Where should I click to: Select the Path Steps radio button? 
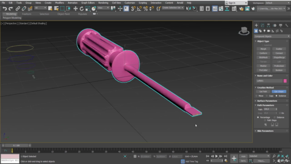click(265, 120)
